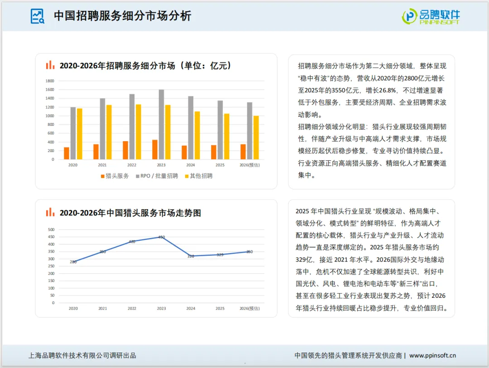The width and height of the screenshot is (489, 368).
Task: Click the 280 data label on the line chart
Action: pyautogui.click(x=73, y=262)
